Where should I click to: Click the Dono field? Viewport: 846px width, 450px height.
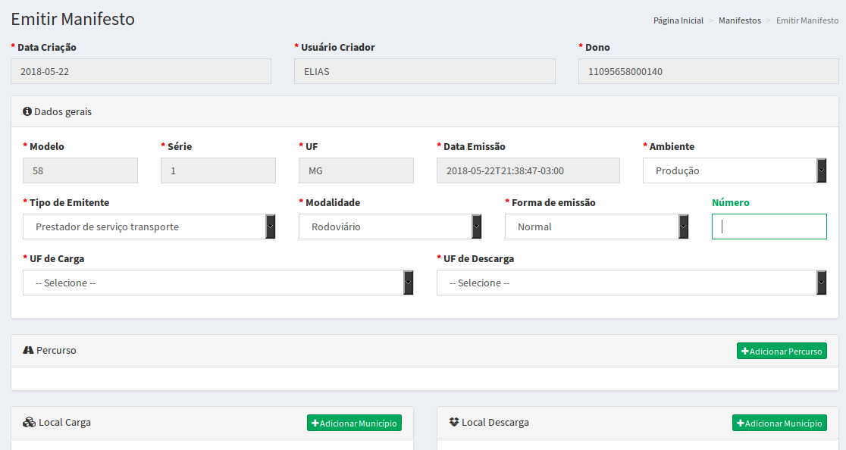(x=708, y=72)
